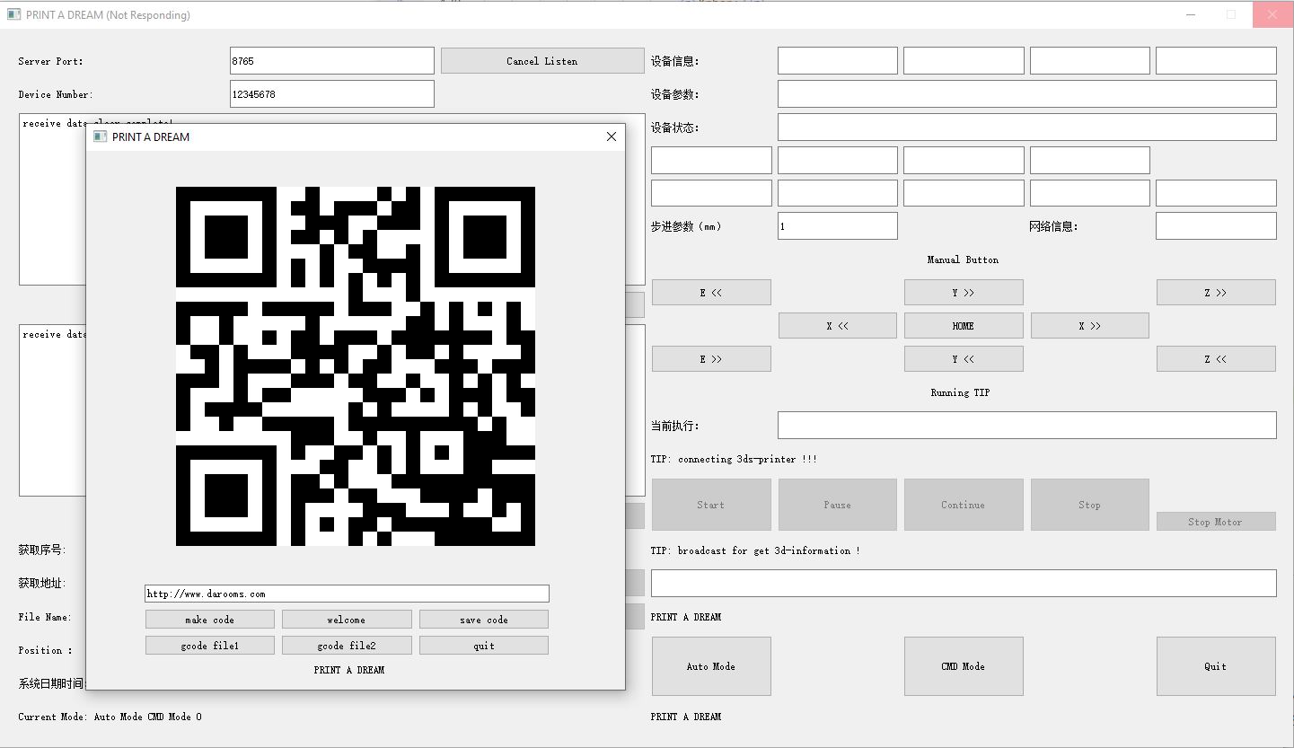Click the 网络信息 input field

(x=1216, y=226)
